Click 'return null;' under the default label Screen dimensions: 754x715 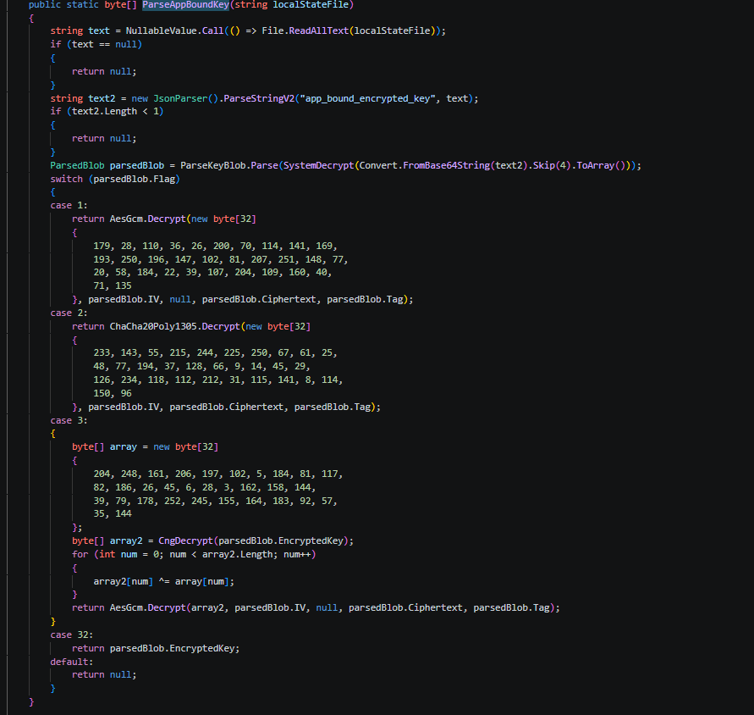[x=104, y=675]
